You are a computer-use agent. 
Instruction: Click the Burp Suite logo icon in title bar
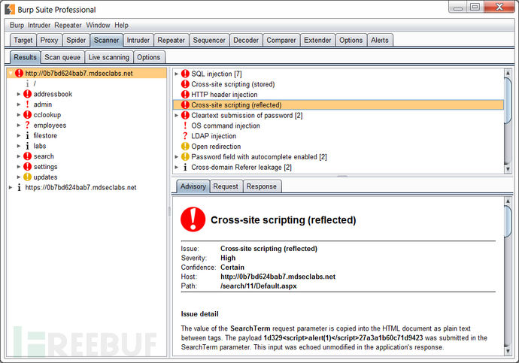pos(10,9)
